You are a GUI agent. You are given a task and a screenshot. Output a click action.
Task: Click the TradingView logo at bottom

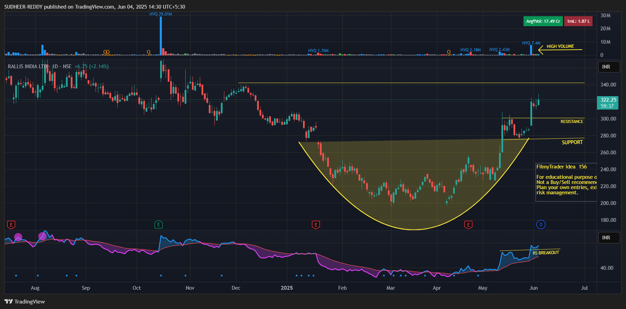tap(25, 301)
